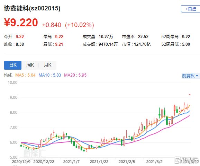Click the current price ¥9.220
Viewport: 200px width, 166px height.
click(21, 23)
